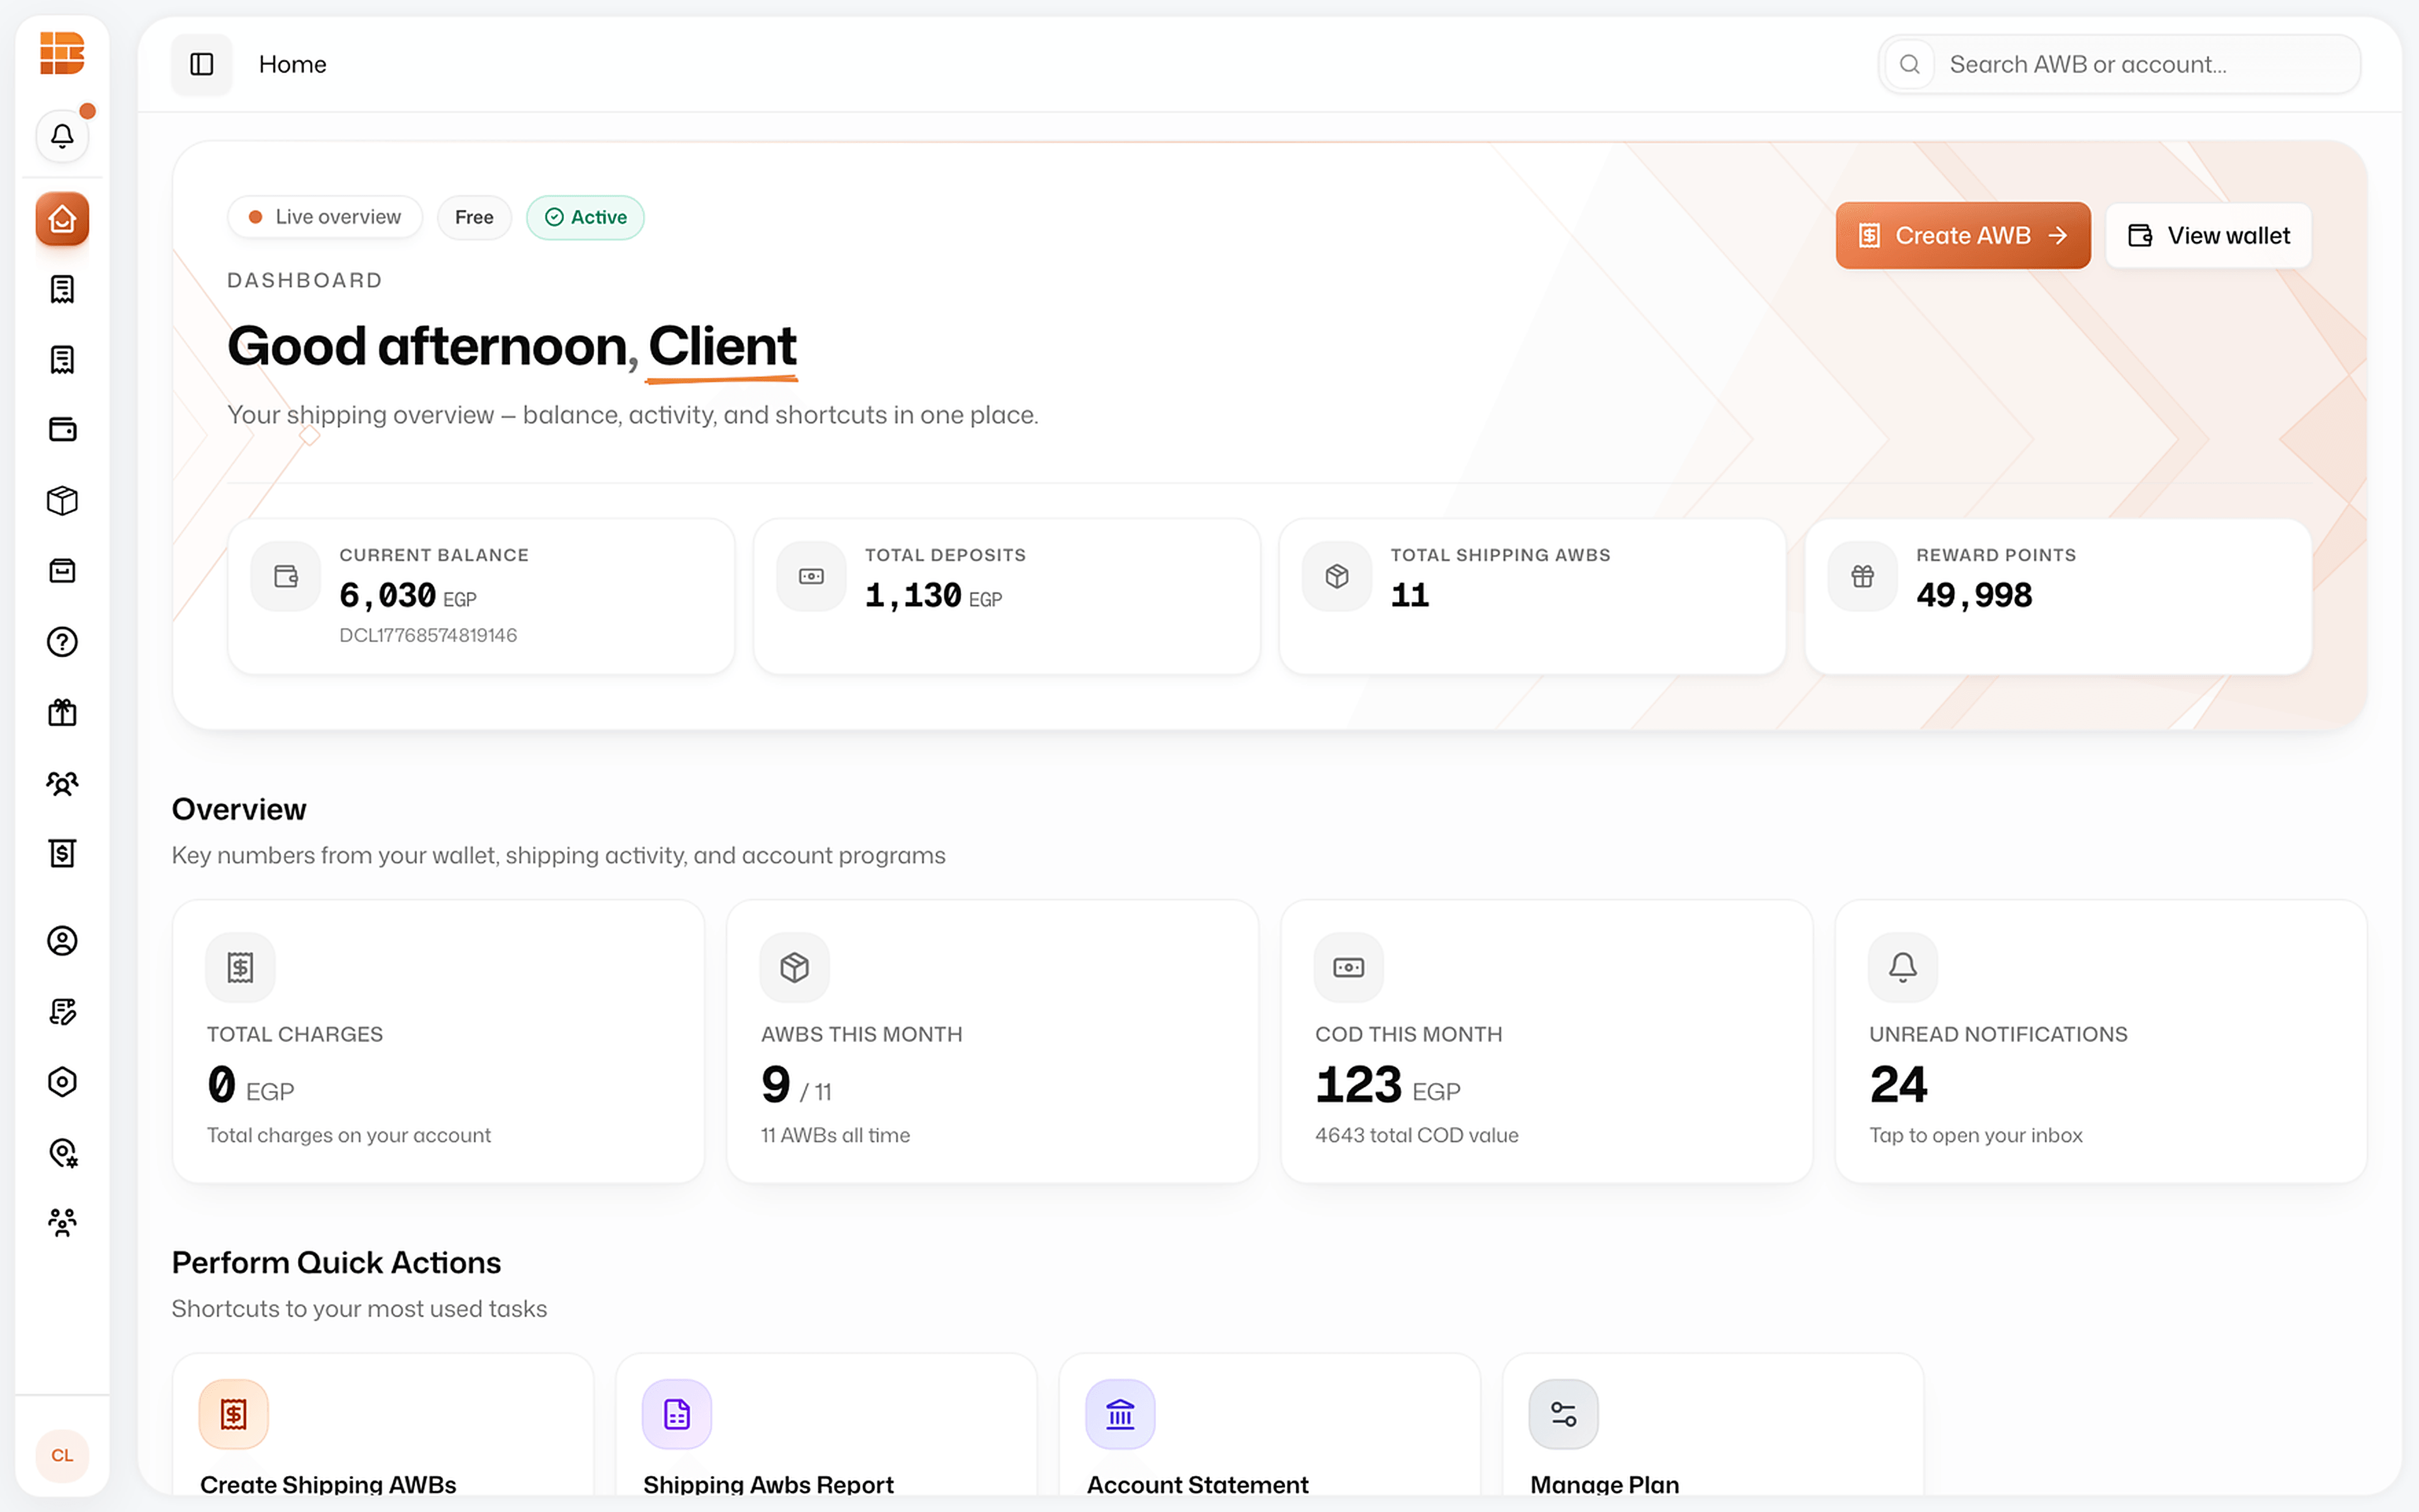The height and width of the screenshot is (1512, 2419).
Task: Open the Unread Notifications card
Action: pos(2100,1041)
